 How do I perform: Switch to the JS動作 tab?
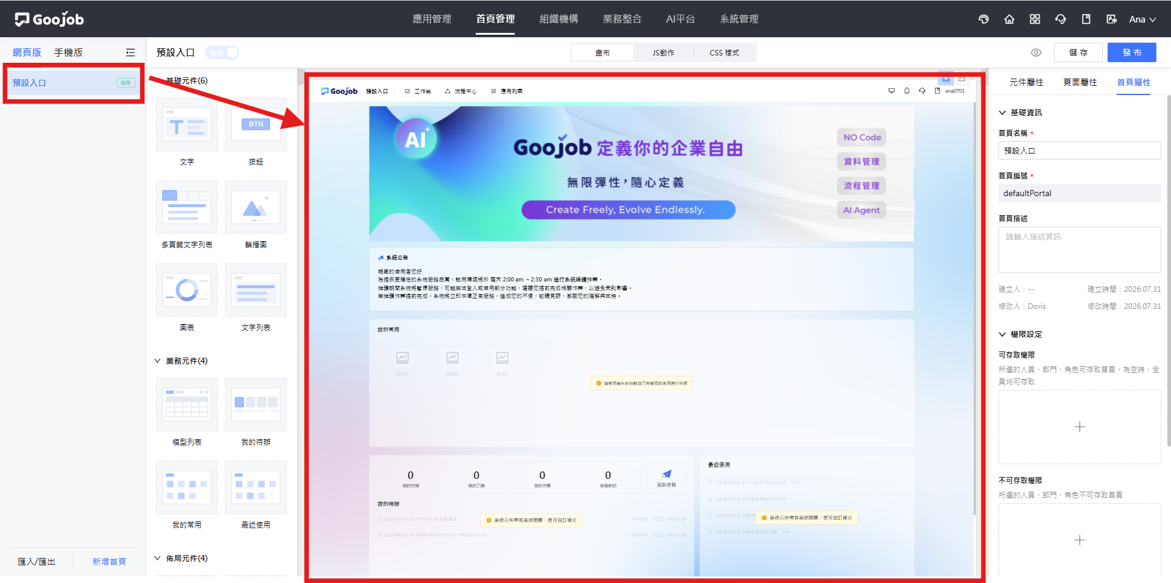[664, 53]
